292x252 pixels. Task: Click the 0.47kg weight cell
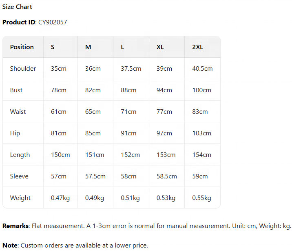[x=60, y=198]
